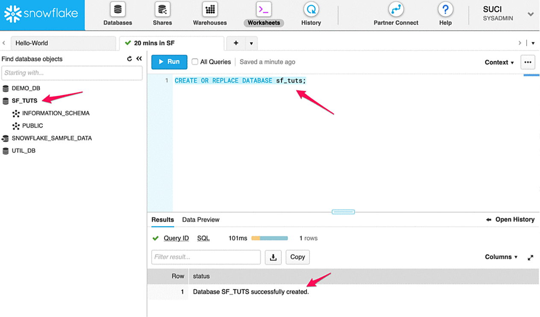Open the History page icon

click(x=311, y=9)
